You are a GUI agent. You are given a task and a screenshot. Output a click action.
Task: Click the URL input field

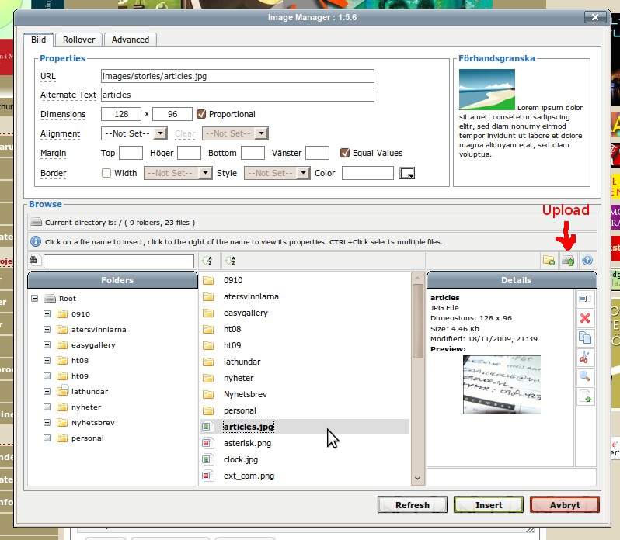click(x=238, y=76)
